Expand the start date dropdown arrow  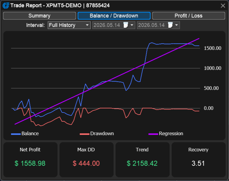[x=132, y=25]
